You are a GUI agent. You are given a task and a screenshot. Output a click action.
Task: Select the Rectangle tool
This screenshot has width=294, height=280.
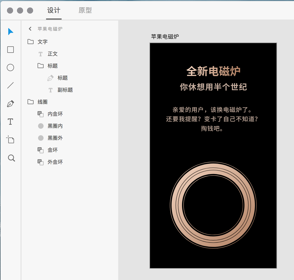11,50
